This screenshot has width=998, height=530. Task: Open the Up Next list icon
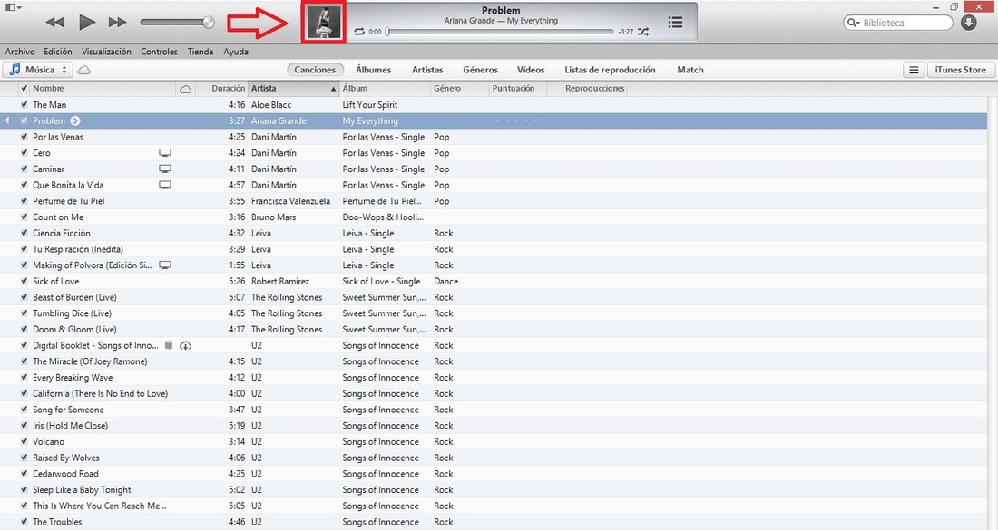point(675,23)
